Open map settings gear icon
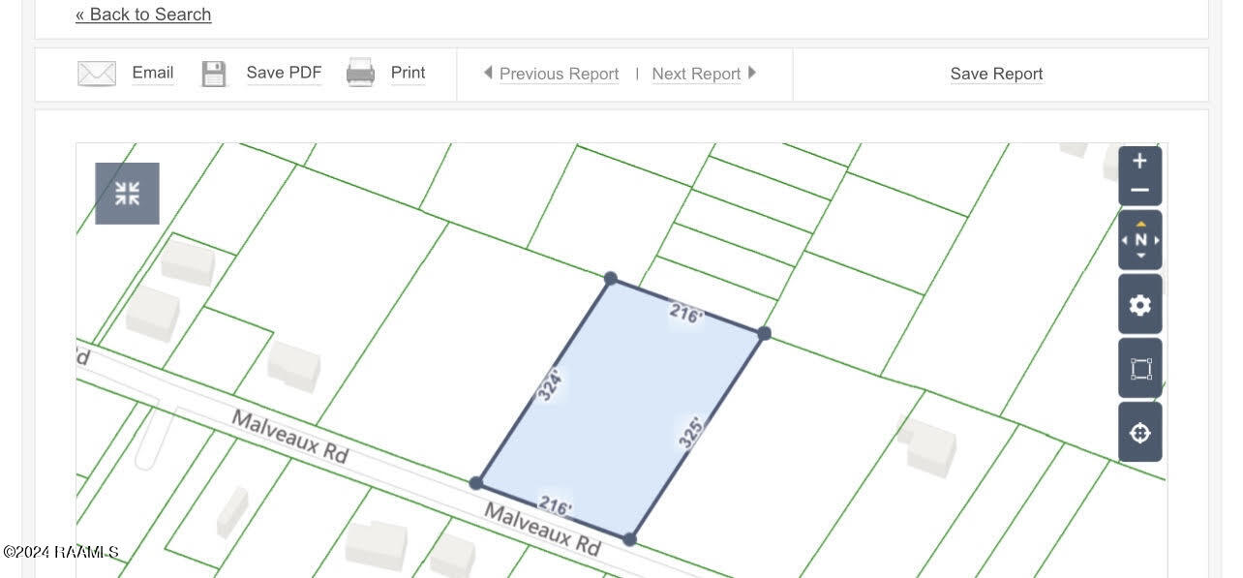This screenshot has width=1243, height=578. (x=1139, y=305)
